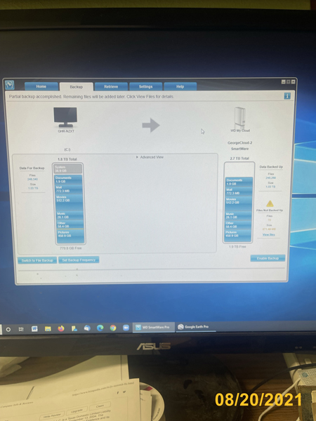Click the System segment on C: gauge
The width and height of the screenshot is (316, 421).
pyautogui.click(x=69, y=169)
